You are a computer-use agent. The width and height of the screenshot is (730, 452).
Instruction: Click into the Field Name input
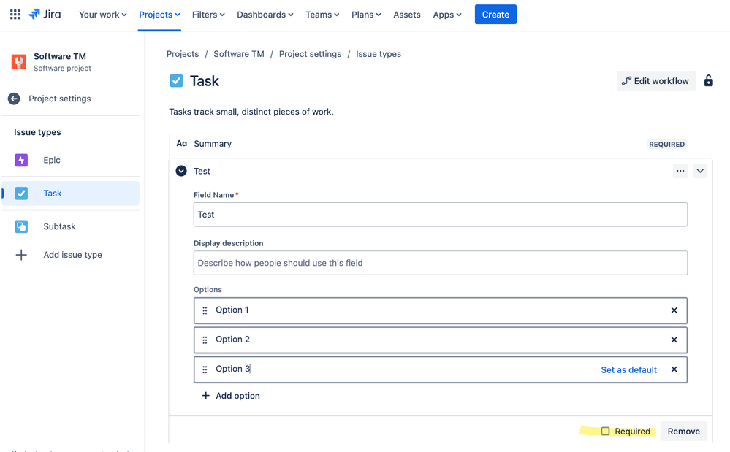click(x=441, y=215)
